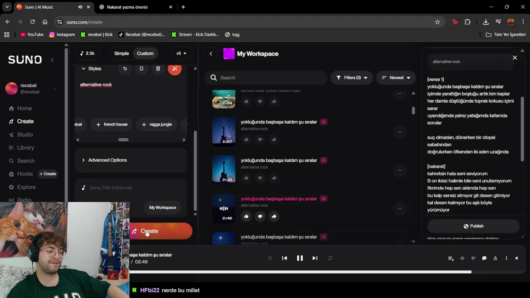Click Hooks + Create button

point(48,174)
